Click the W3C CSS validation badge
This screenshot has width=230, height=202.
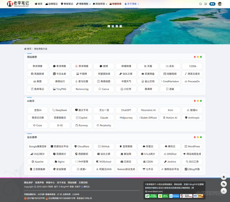tap(198, 196)
